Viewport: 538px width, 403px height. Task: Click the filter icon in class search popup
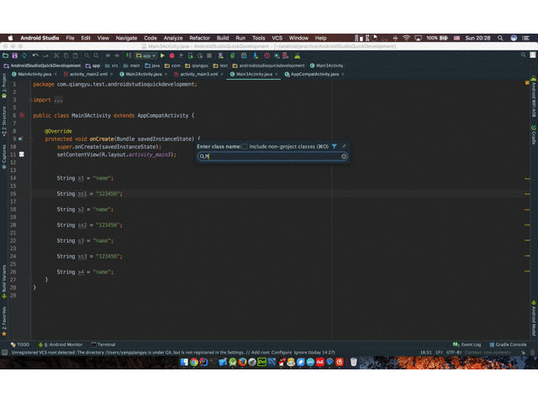[334, 146]
